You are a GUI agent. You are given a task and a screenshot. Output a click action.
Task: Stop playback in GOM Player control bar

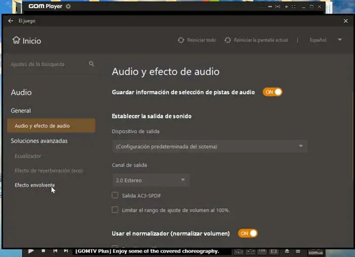[44, 251]
